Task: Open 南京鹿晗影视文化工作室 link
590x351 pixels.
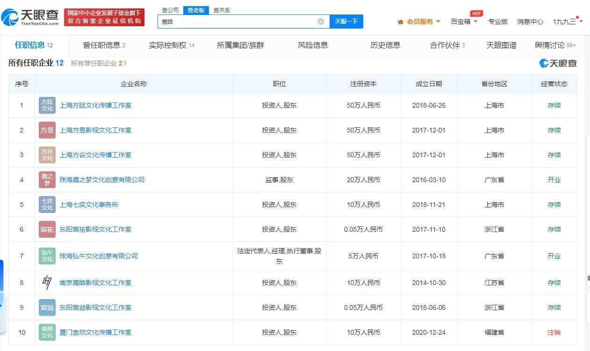Action: (95, 283)
